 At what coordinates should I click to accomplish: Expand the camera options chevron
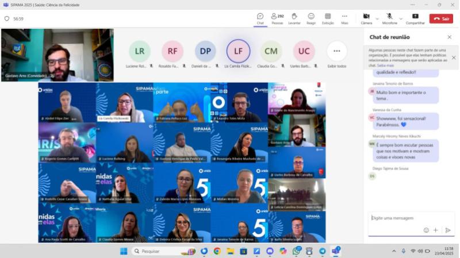[x=377, y=19]
